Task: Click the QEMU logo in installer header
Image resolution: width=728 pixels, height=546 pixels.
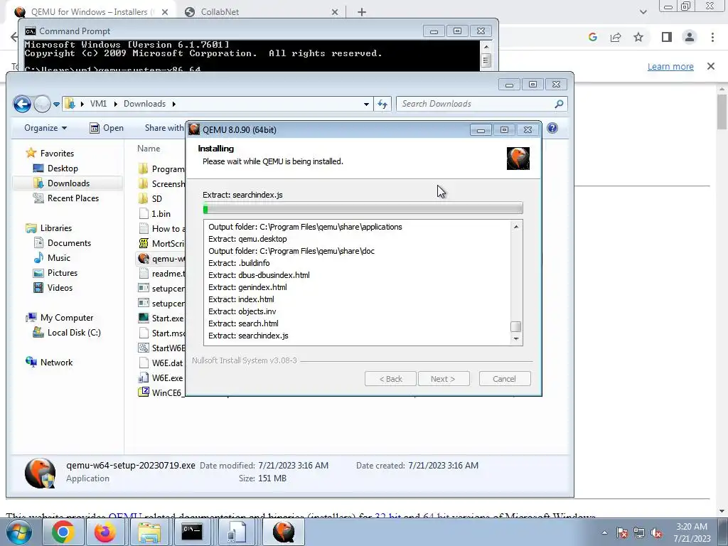Action: [x=518, y=159]
